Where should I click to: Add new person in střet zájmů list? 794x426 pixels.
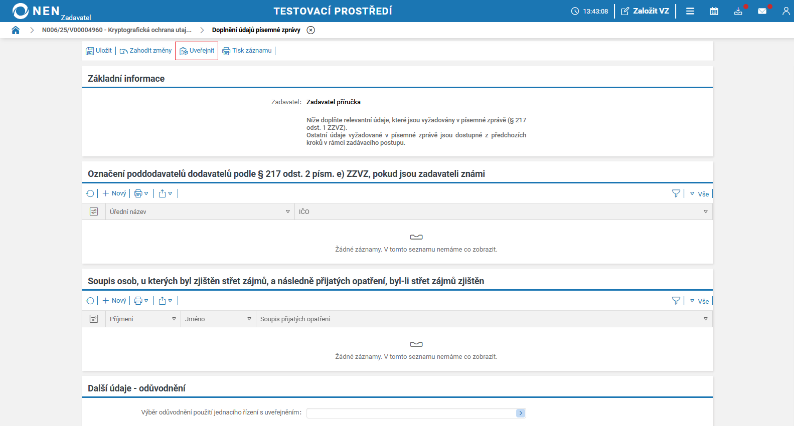tap(114, 301)
